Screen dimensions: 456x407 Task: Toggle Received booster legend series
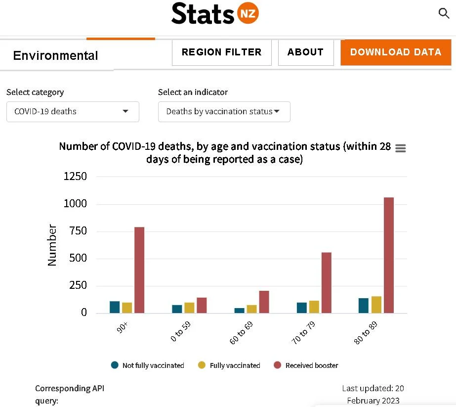306,365
